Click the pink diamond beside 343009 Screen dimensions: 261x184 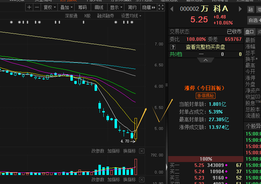pos(226,165)
